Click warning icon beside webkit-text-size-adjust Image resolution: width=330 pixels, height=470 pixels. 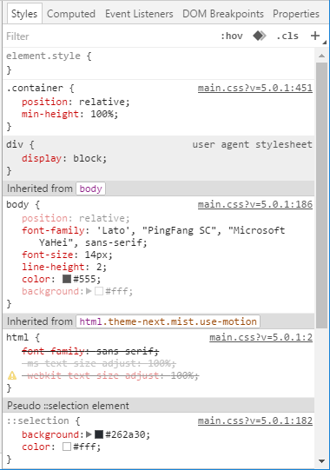click(x=12, y=375)
